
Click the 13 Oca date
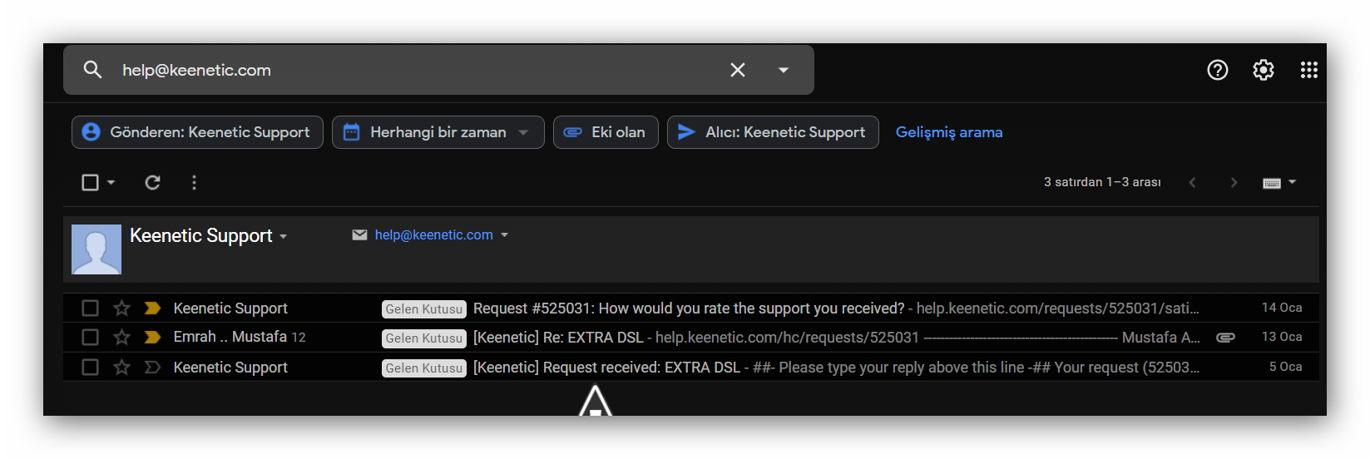pyautogui.click(x=1282, y=337)
